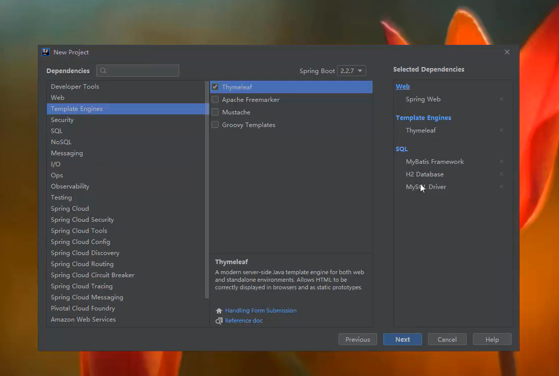Click the IntelliJ IDEA logo icon in title bar

pyautogui.click(x=46, y=52)
